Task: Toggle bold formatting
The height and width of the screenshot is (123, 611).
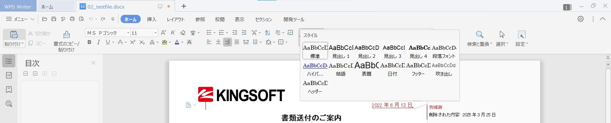Action: [x=89, y=42]
